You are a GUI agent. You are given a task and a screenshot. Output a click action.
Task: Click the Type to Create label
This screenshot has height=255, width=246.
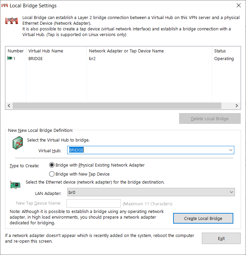click(x=24, y=166)
